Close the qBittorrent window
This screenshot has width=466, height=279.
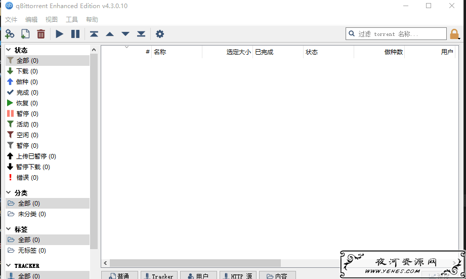pos(452,6)
